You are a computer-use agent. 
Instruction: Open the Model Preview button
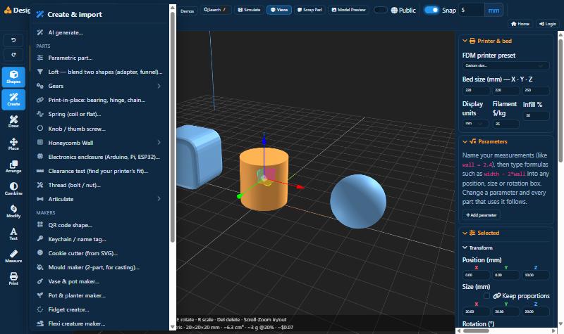click(x=348, y=10)
